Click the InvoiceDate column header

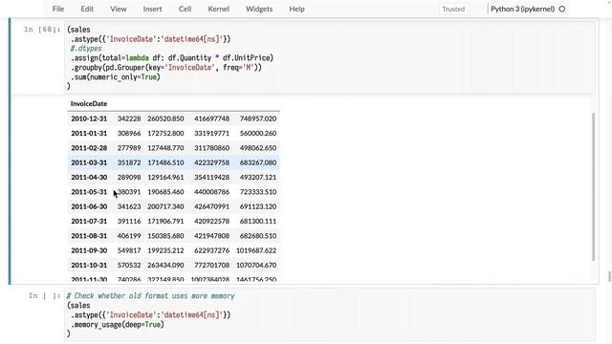pyautogui.click(x=89, y=104)
